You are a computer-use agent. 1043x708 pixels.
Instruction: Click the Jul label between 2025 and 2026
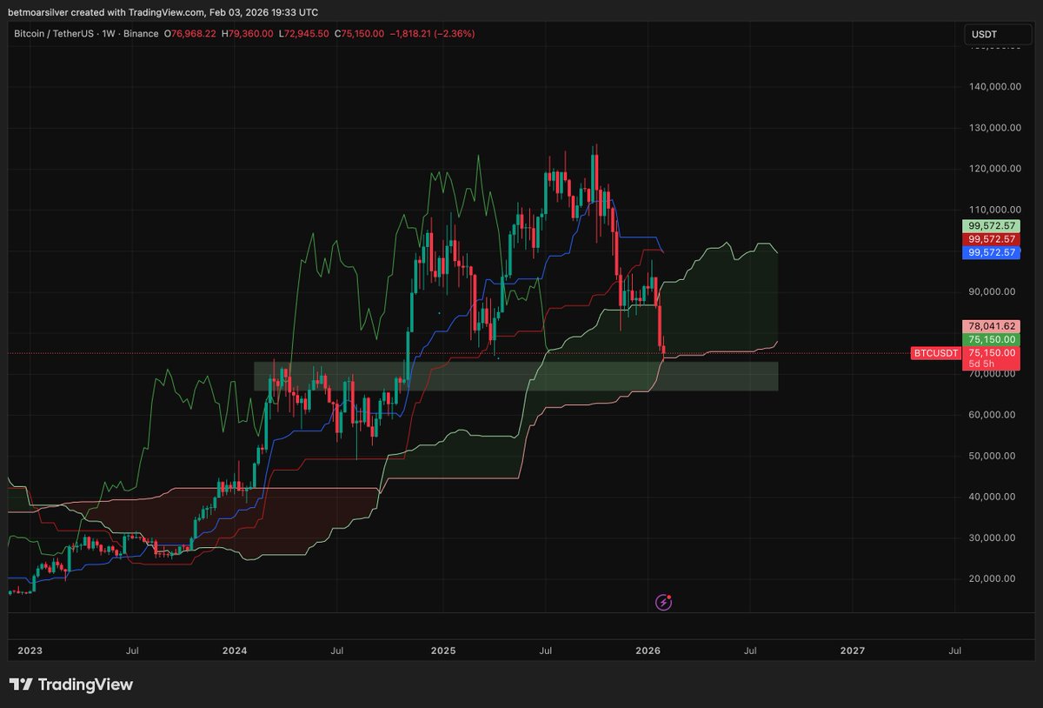click(546, 650)
